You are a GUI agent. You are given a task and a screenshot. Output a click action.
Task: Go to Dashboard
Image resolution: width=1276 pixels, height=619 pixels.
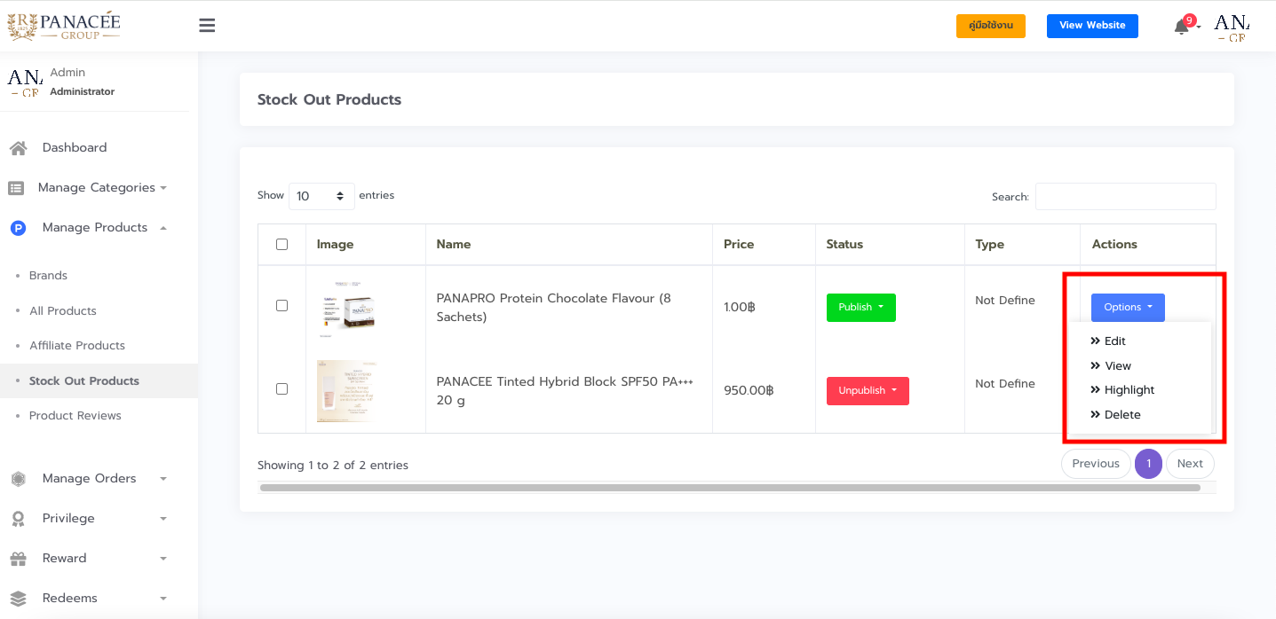(75, 148)
